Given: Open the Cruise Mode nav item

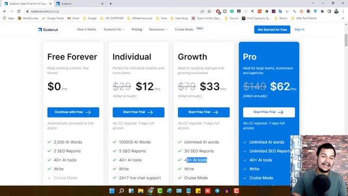Looking at the screenshot, I should (184, 29).
